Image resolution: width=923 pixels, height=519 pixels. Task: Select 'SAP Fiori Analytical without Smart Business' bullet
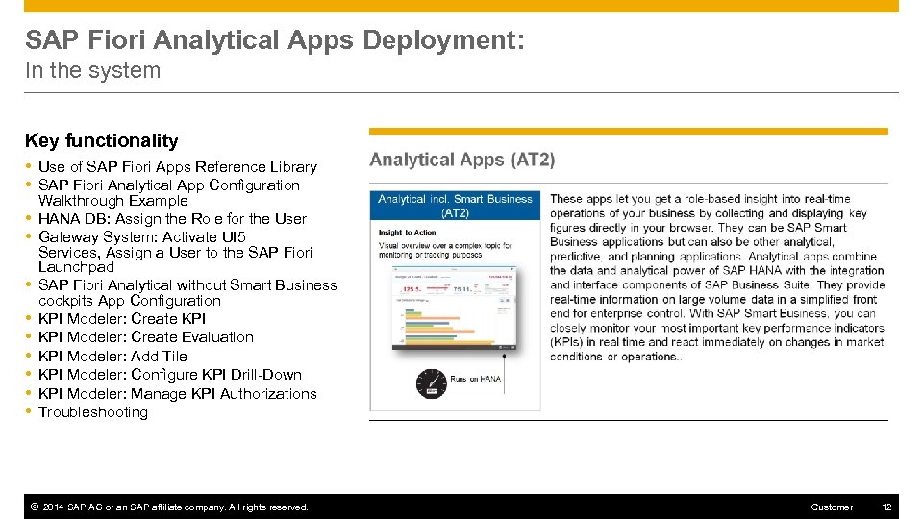click(187, 292)
